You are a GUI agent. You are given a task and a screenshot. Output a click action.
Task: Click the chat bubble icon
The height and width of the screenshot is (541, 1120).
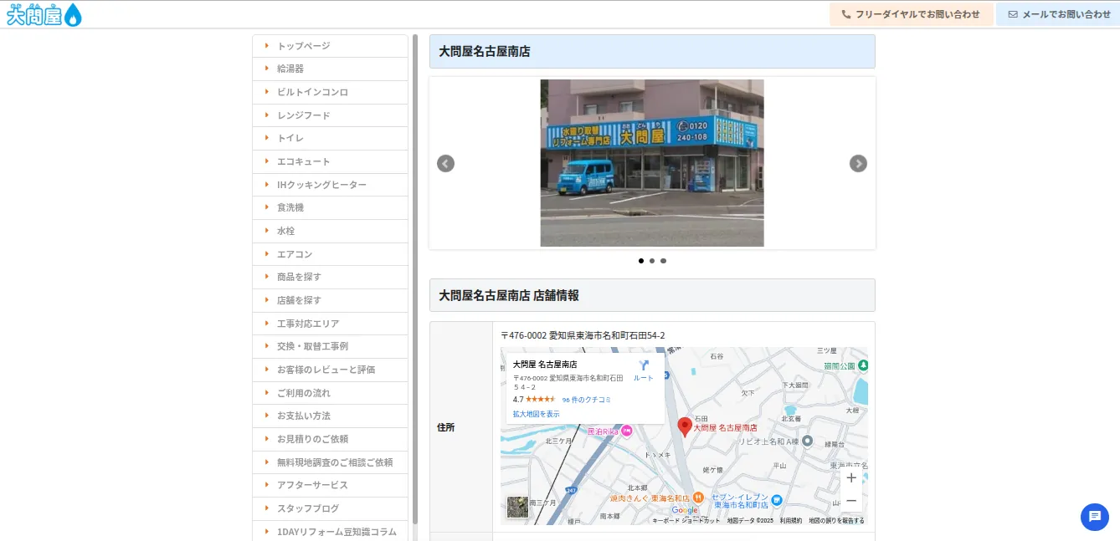click(1094, 517)
